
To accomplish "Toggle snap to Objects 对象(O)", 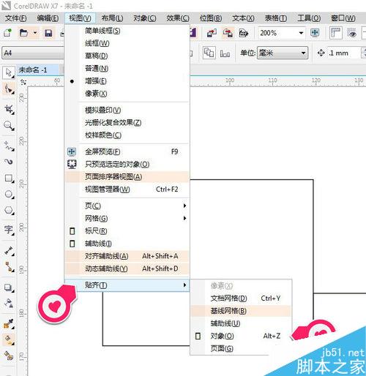I will (x=241, y=336).
